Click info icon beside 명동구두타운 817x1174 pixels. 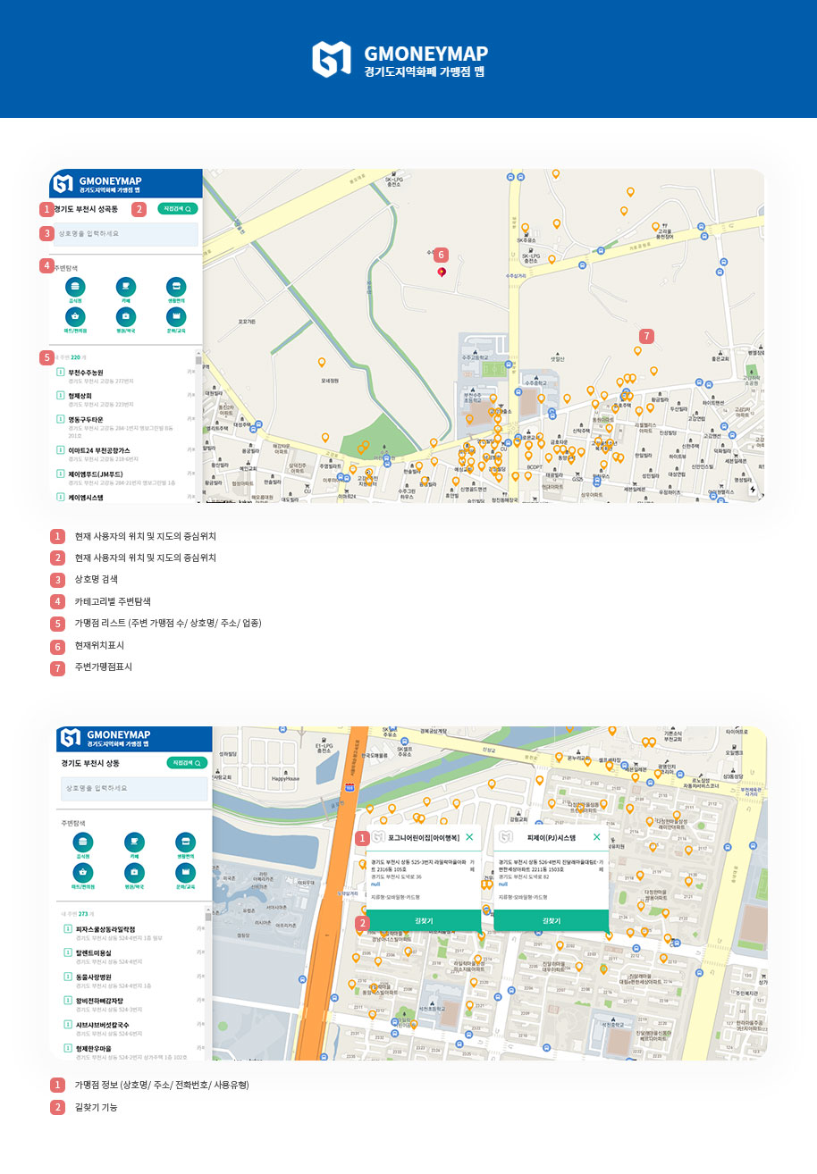pos(60,419)
